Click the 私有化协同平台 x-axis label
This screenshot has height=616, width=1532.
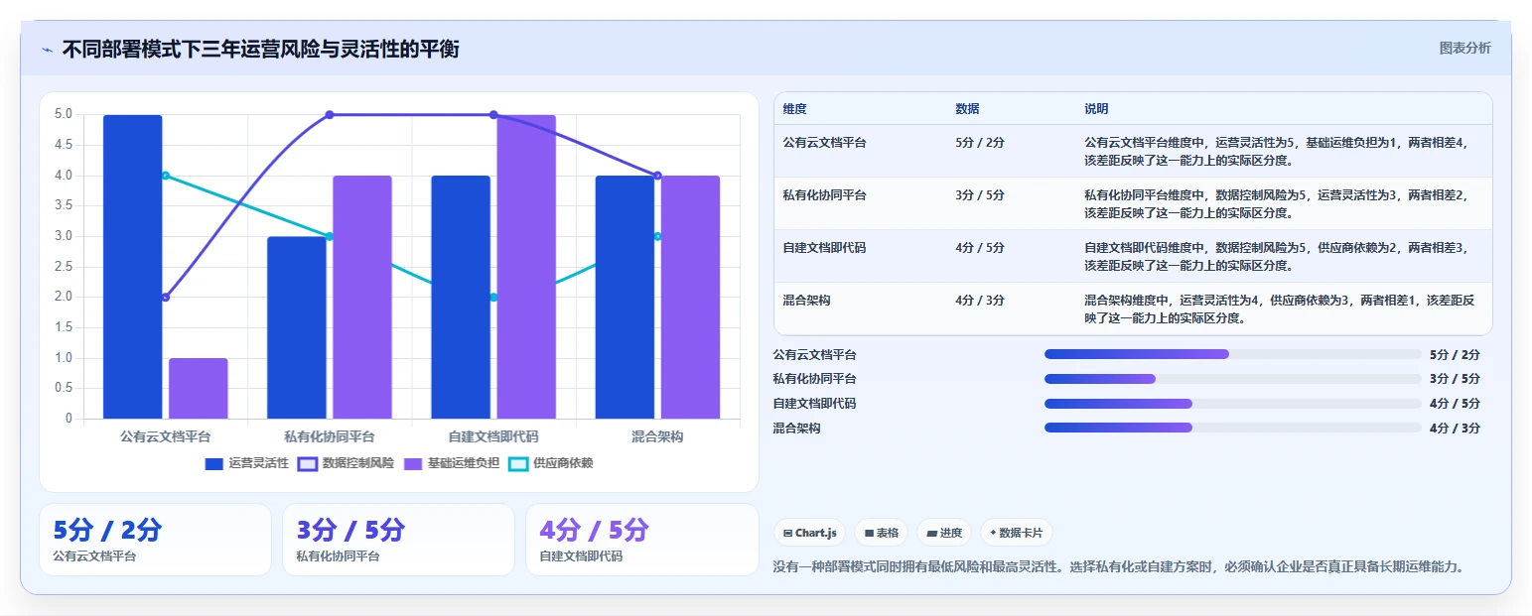(x=330, y=436)
